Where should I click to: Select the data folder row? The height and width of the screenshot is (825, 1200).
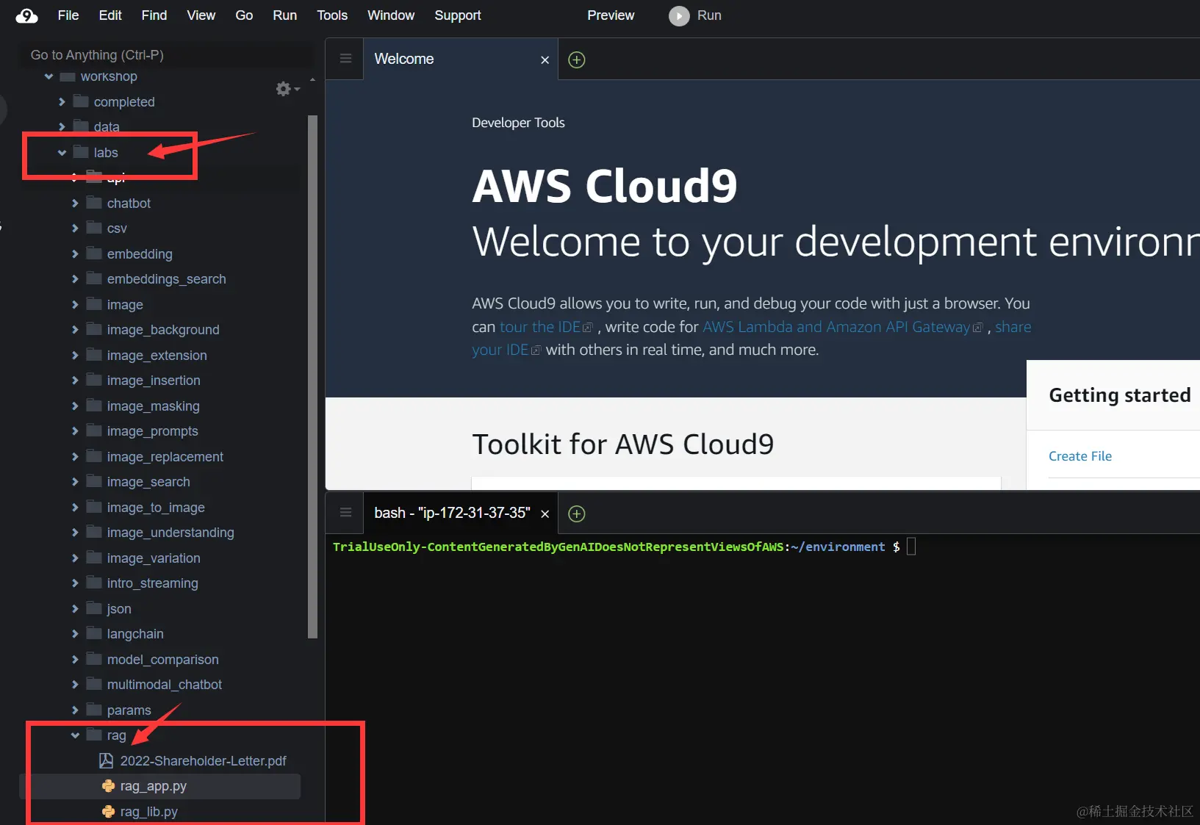pyautogui.click(x=159, y=127)
